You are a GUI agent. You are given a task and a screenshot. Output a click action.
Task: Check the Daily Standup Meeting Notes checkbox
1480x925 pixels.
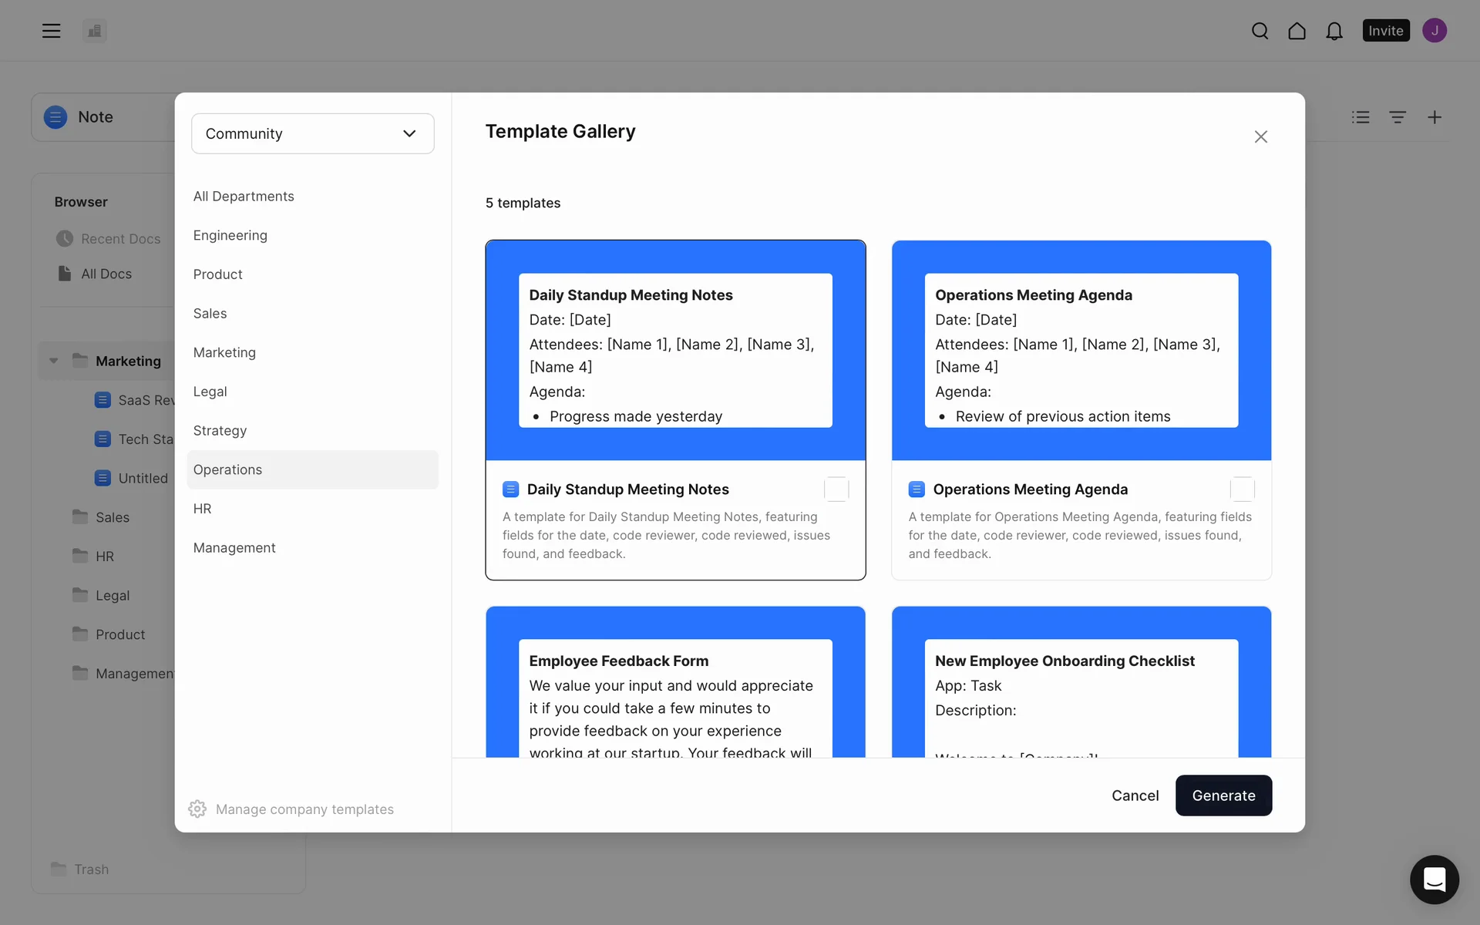coord(836,489)
